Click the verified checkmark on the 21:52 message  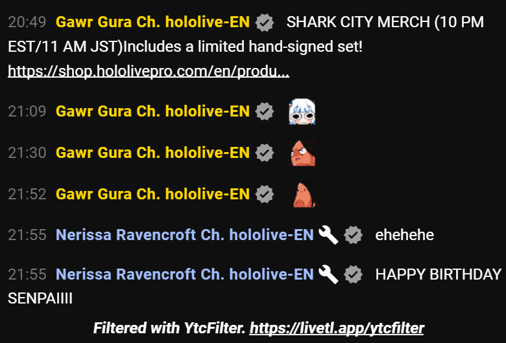tap(265, 194)
